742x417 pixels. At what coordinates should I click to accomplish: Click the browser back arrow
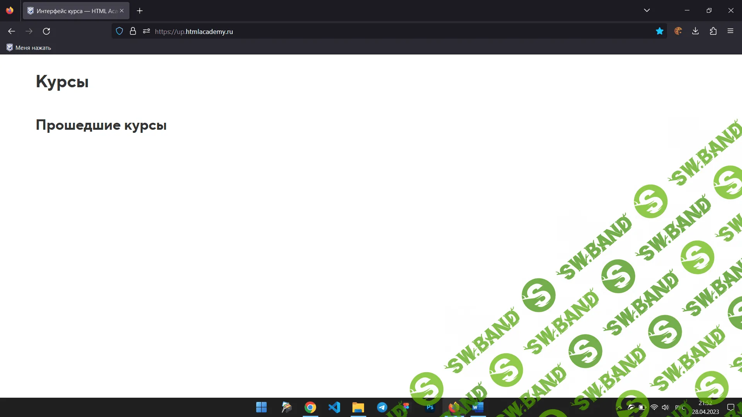[12, 31]
